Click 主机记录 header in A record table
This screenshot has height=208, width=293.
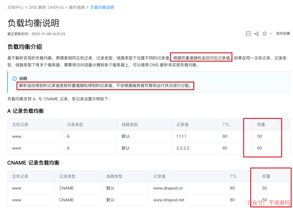click(20, 124)
